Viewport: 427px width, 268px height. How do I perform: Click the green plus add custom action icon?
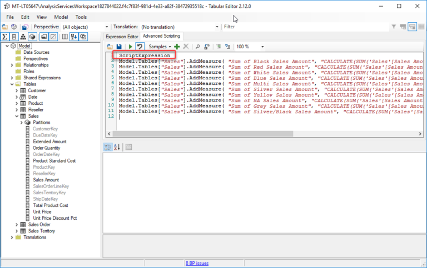click(x=177, y=47)
